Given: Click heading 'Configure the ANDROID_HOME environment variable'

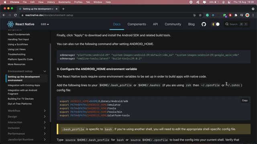Looking at the screenshot, I should coord(97,69).
